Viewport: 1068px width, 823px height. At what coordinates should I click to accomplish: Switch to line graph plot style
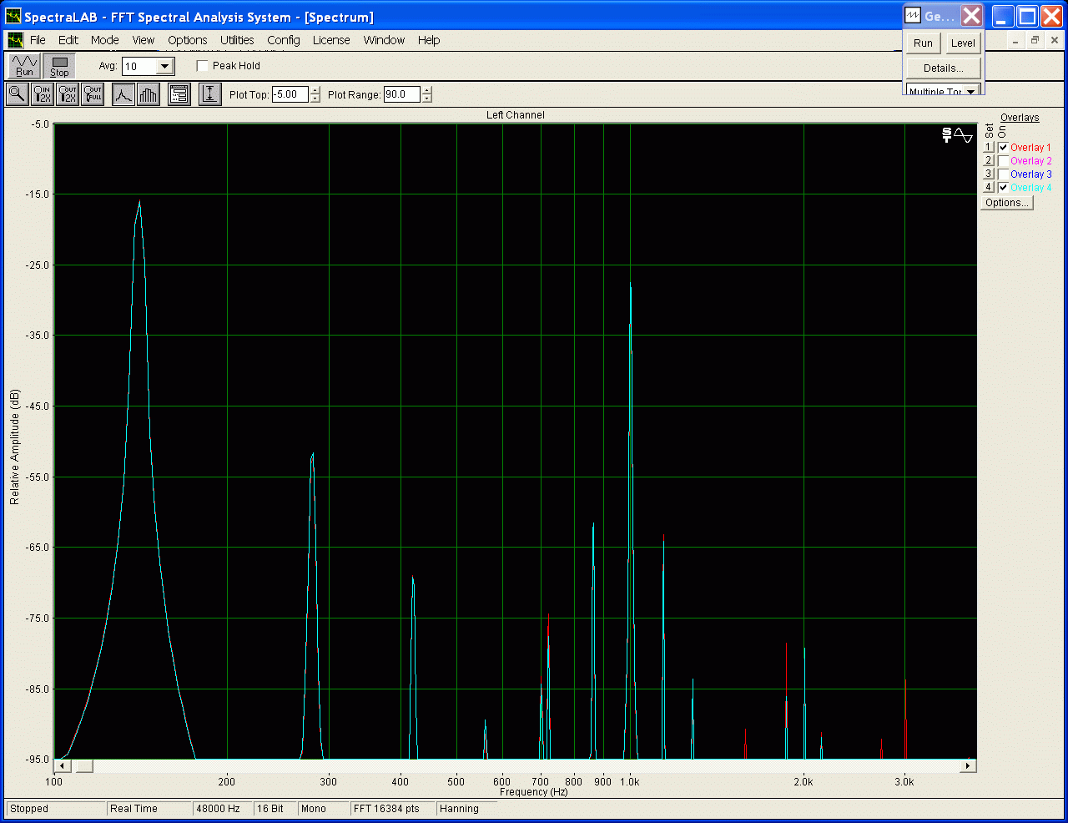123,94
